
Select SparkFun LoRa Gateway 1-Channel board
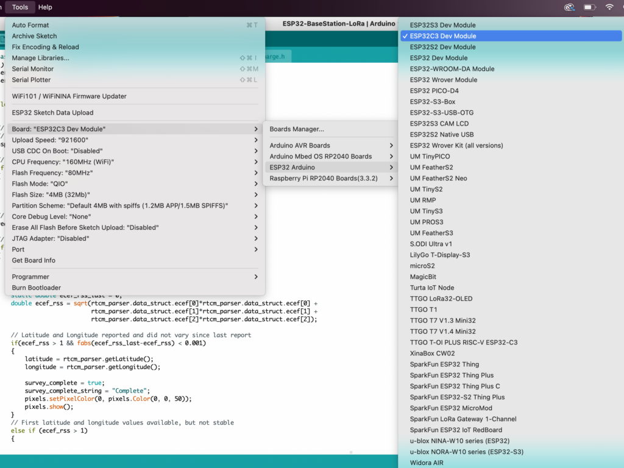click(511, 419)
